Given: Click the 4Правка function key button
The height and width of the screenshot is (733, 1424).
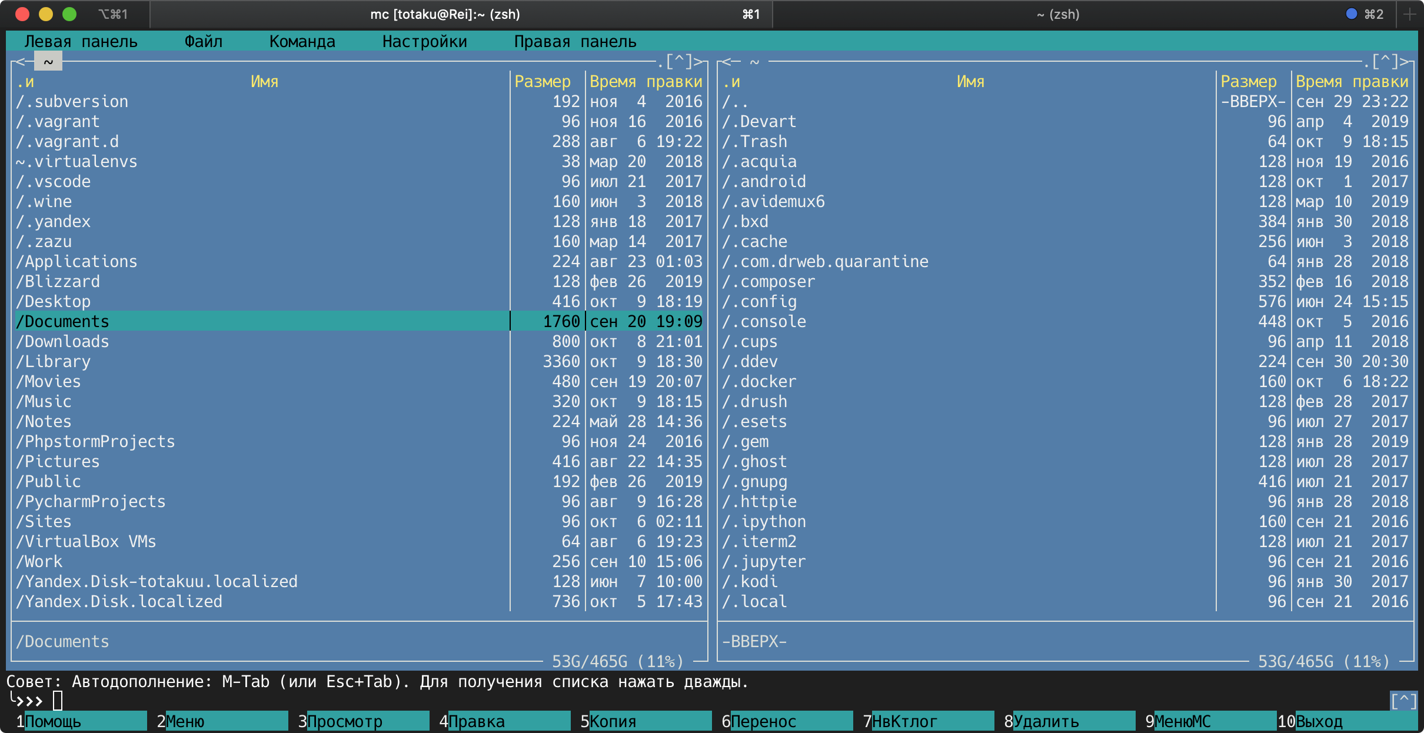Looking at the screenshot, I should point(504,721).
